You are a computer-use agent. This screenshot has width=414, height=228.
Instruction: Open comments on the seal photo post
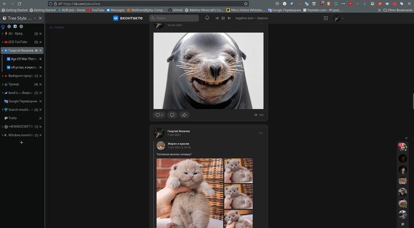pyautogui.click(x=172, y=115)
